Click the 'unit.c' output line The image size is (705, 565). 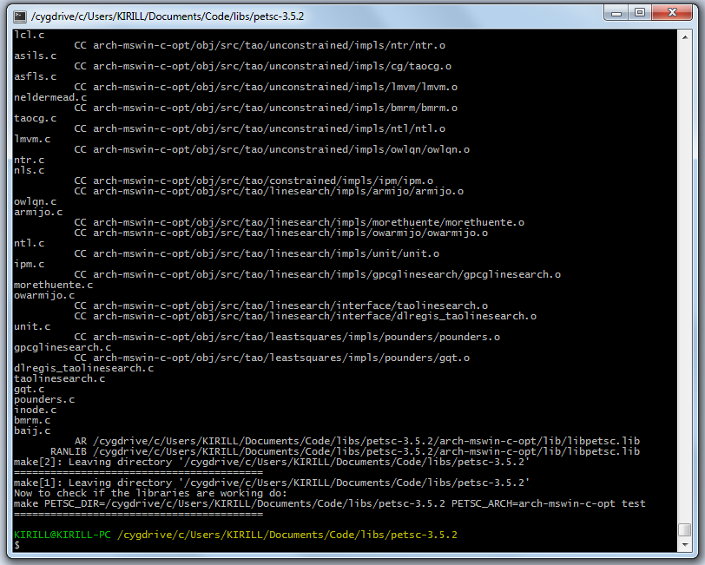click(x=32, y=326)
